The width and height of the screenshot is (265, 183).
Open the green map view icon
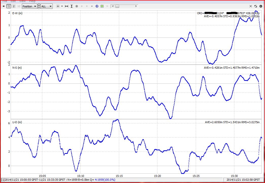pos(102,6)
